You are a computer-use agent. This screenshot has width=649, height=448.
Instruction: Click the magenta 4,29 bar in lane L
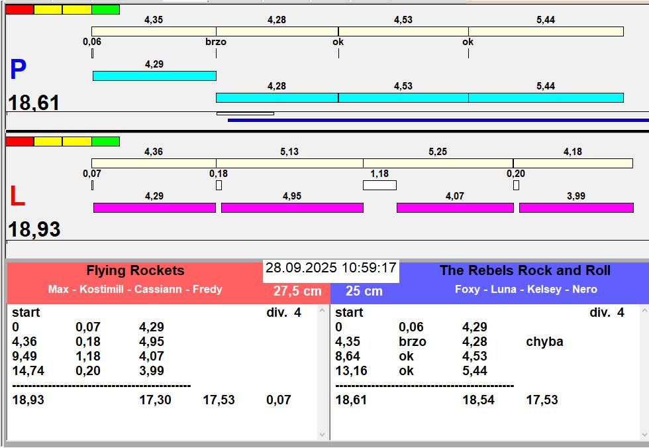point(154,208)
